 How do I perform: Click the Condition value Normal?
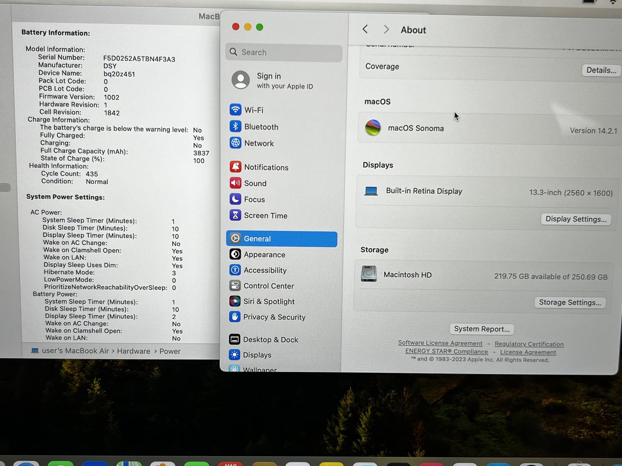[97, 182]
